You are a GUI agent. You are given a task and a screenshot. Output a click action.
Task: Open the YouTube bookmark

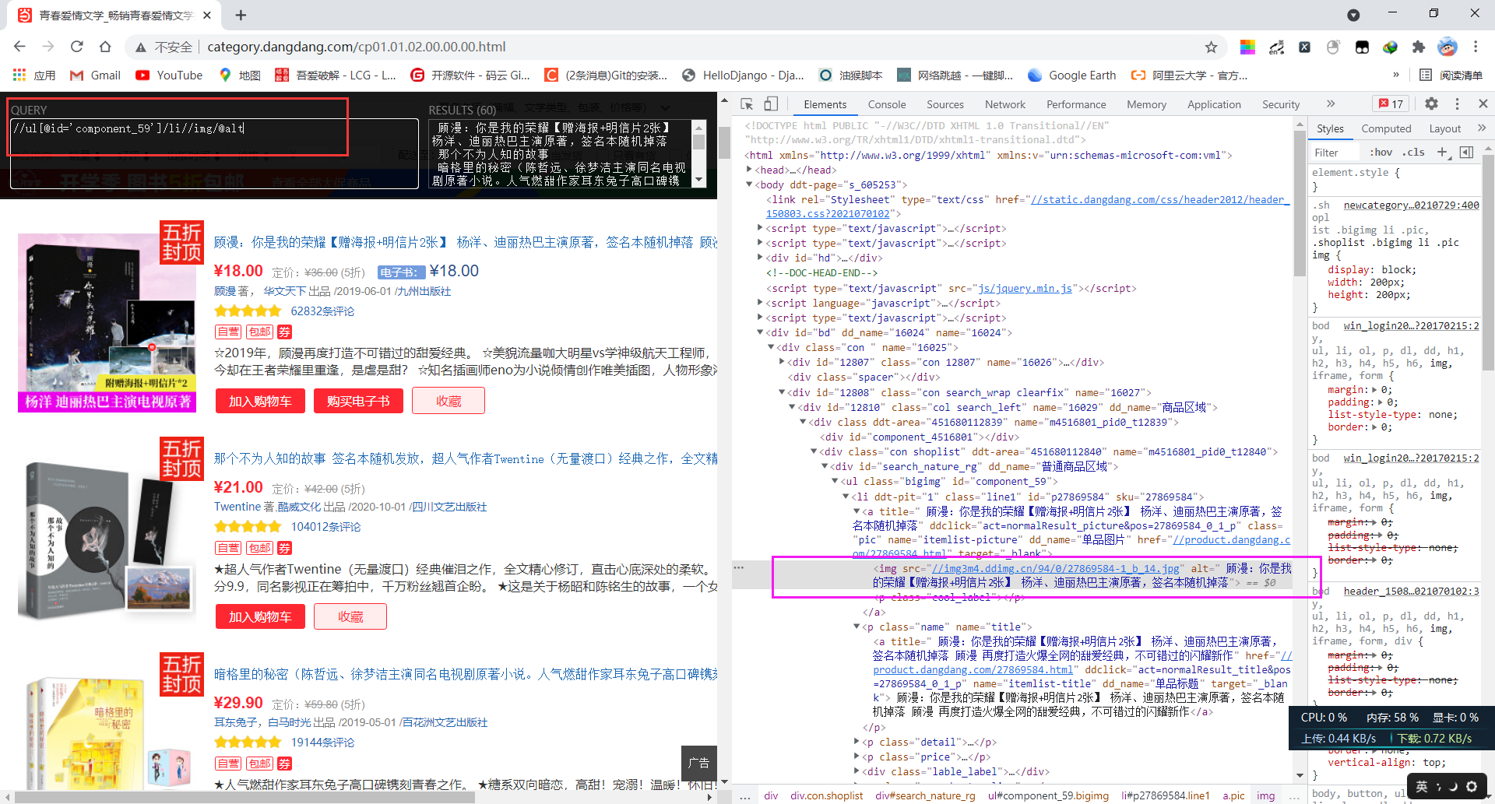169,75
